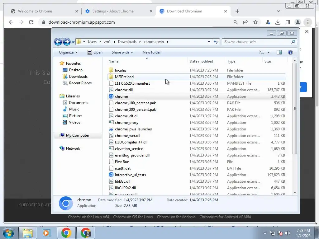Click the zoom magnifier in Chrome address bar

point(236,22)
